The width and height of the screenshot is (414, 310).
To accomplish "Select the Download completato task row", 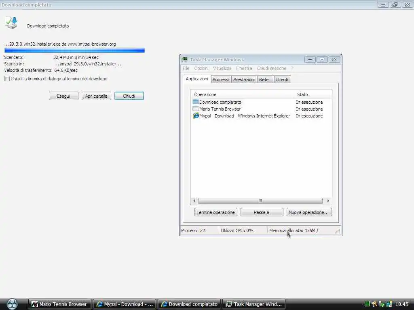I will [x=261, y=102].
